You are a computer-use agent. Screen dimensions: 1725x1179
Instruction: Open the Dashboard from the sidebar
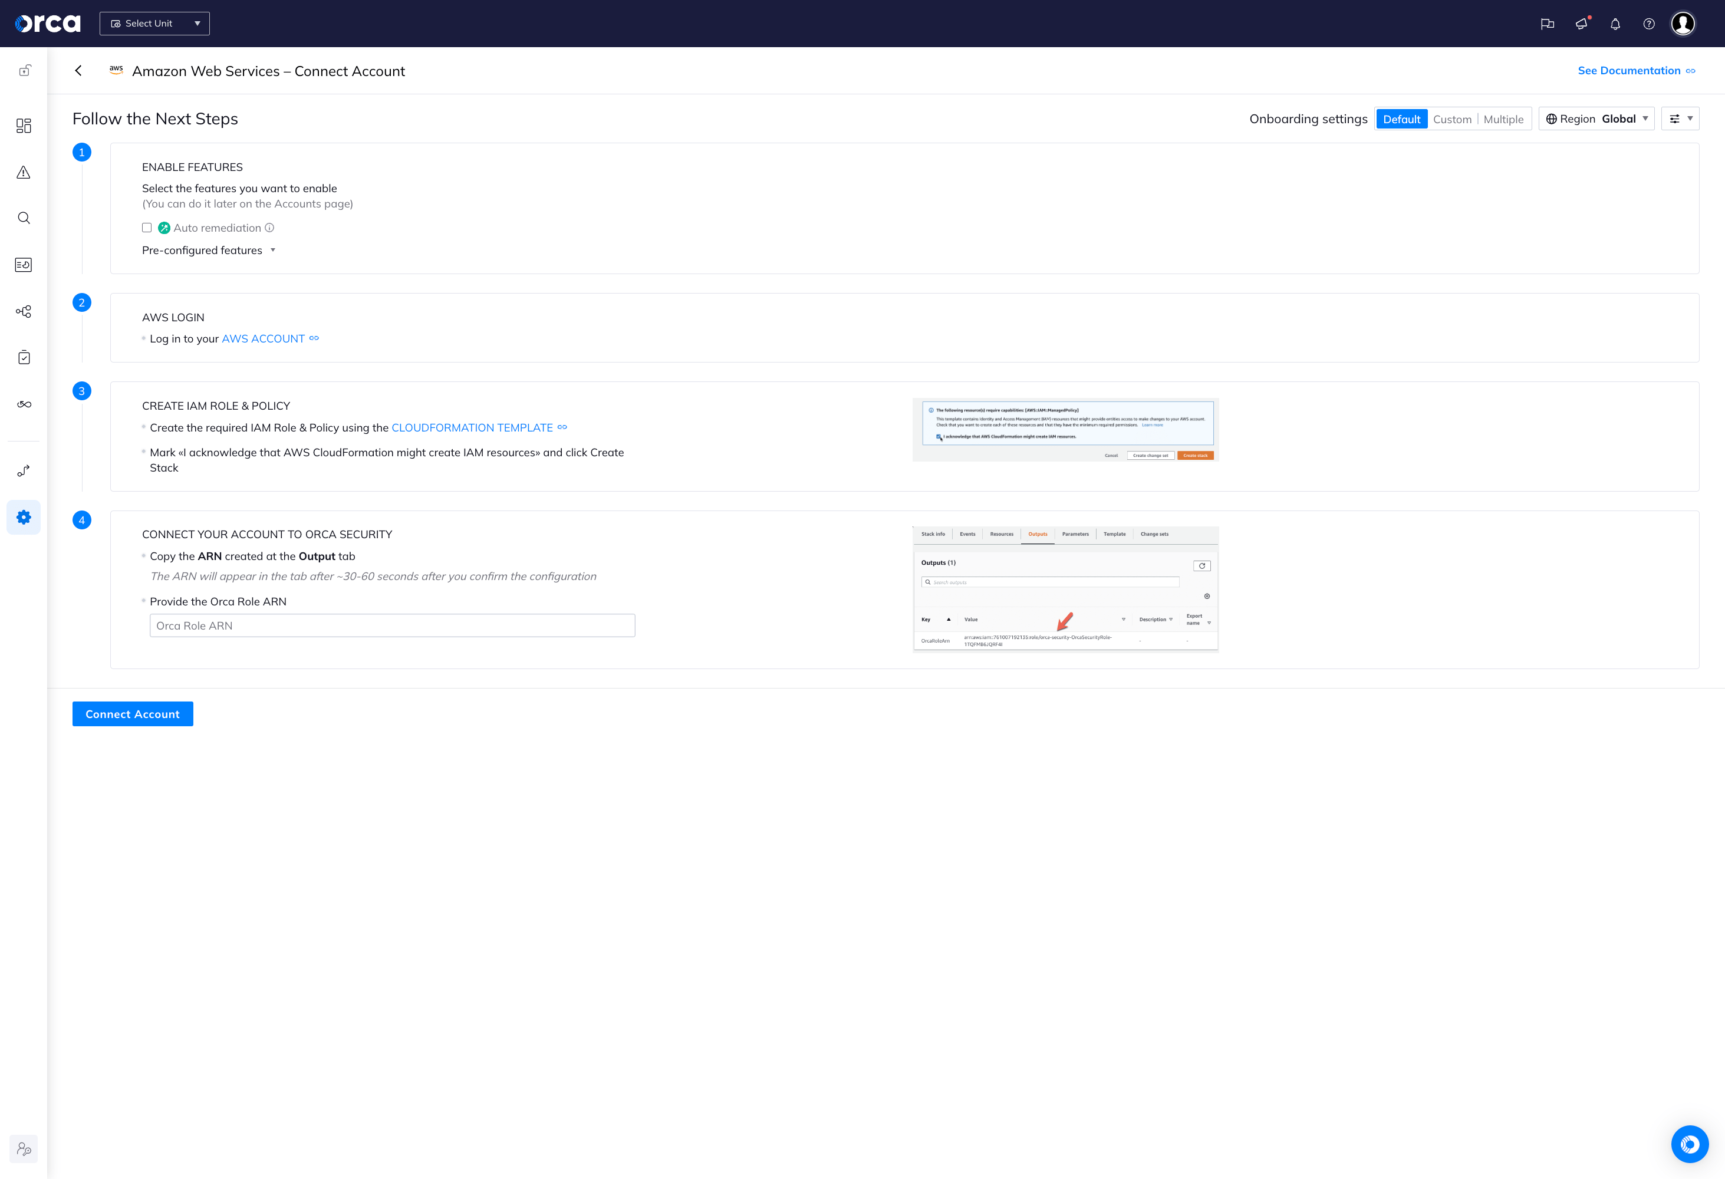(x=24, y=126)
